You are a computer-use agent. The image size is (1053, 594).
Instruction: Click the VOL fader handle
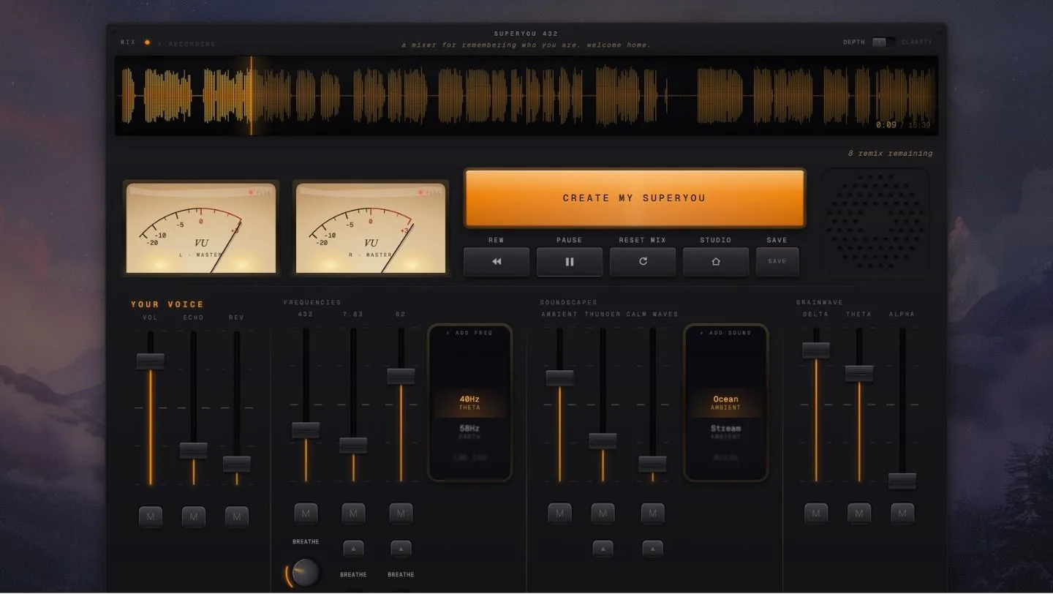151,361
